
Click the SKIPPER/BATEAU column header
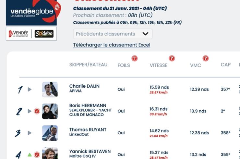pos(88,65)
